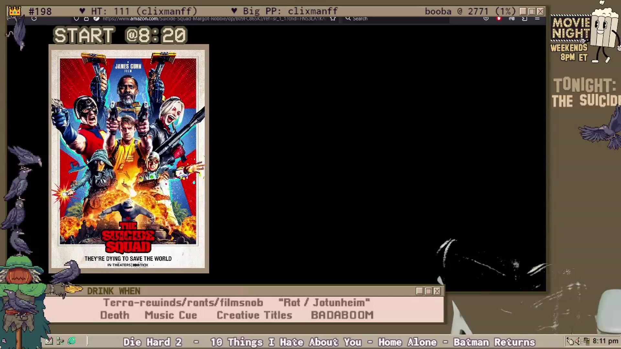Click the 'Death' drink rule
Viewport: 621px width, 349px height.
click(115, 315)
